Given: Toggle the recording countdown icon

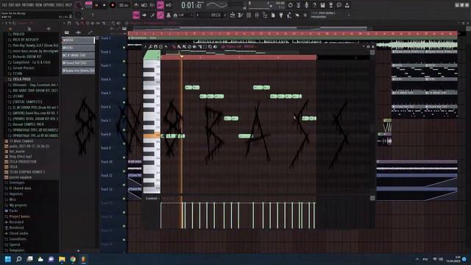Looking at the screenshot, I should pos(152,5).
